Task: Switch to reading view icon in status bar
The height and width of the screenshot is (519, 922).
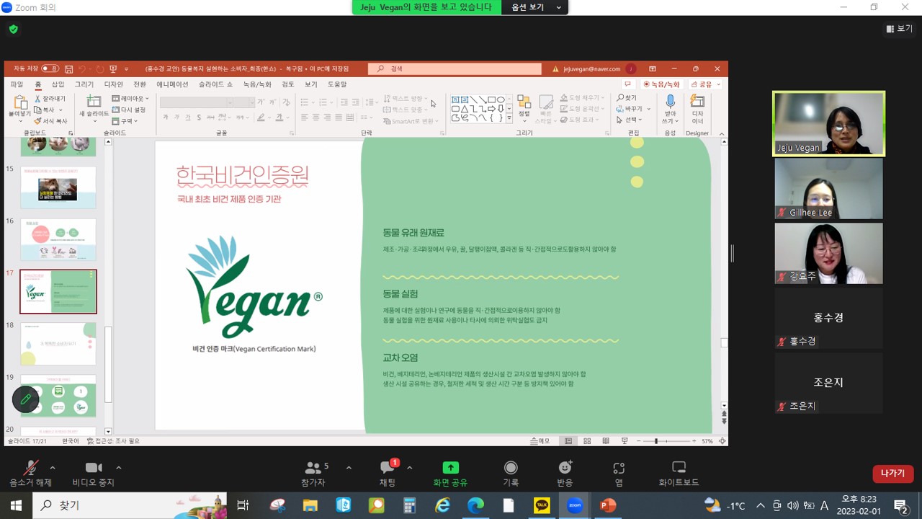Action: (606, 441)
